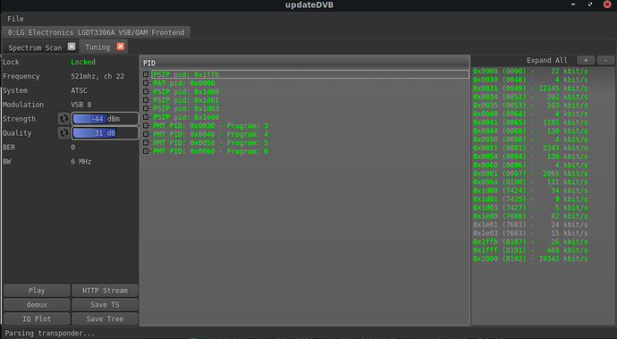
Task: Click Save TS button
Action: tap(105, 305)
